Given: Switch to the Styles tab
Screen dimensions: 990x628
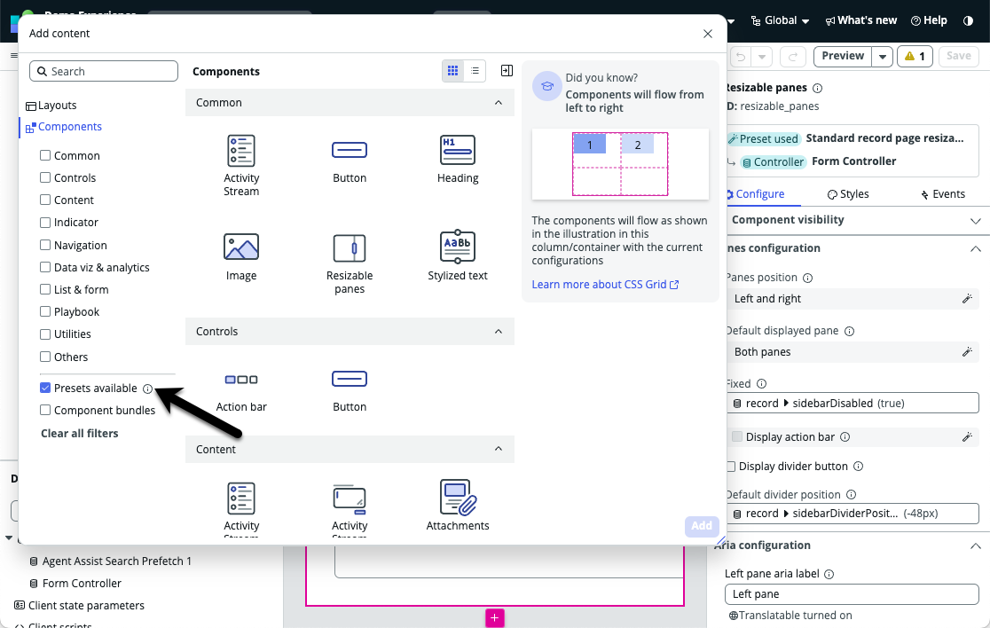Looking at the screenshot, I should click(848, 194).
